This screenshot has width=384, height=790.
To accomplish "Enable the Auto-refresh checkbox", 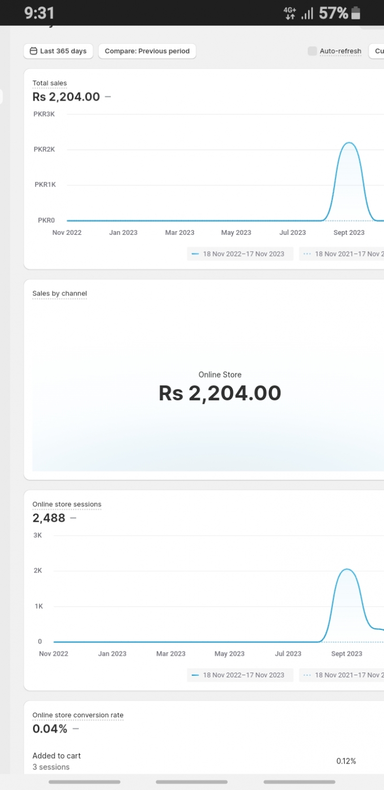I will [x=312, y=51].
